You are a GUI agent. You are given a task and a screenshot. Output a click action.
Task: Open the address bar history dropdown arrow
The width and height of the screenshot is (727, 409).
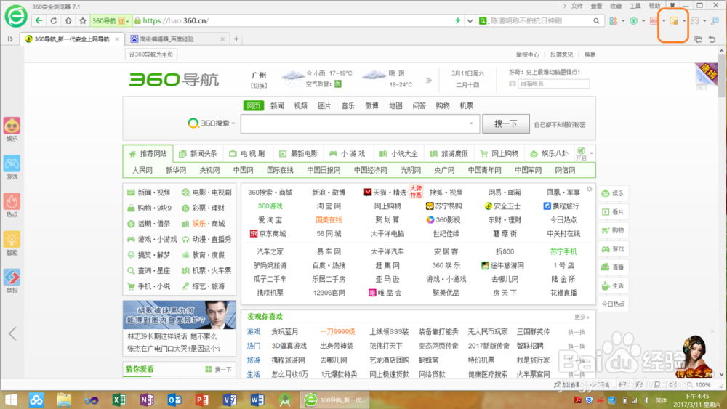(x=470, y=21)
